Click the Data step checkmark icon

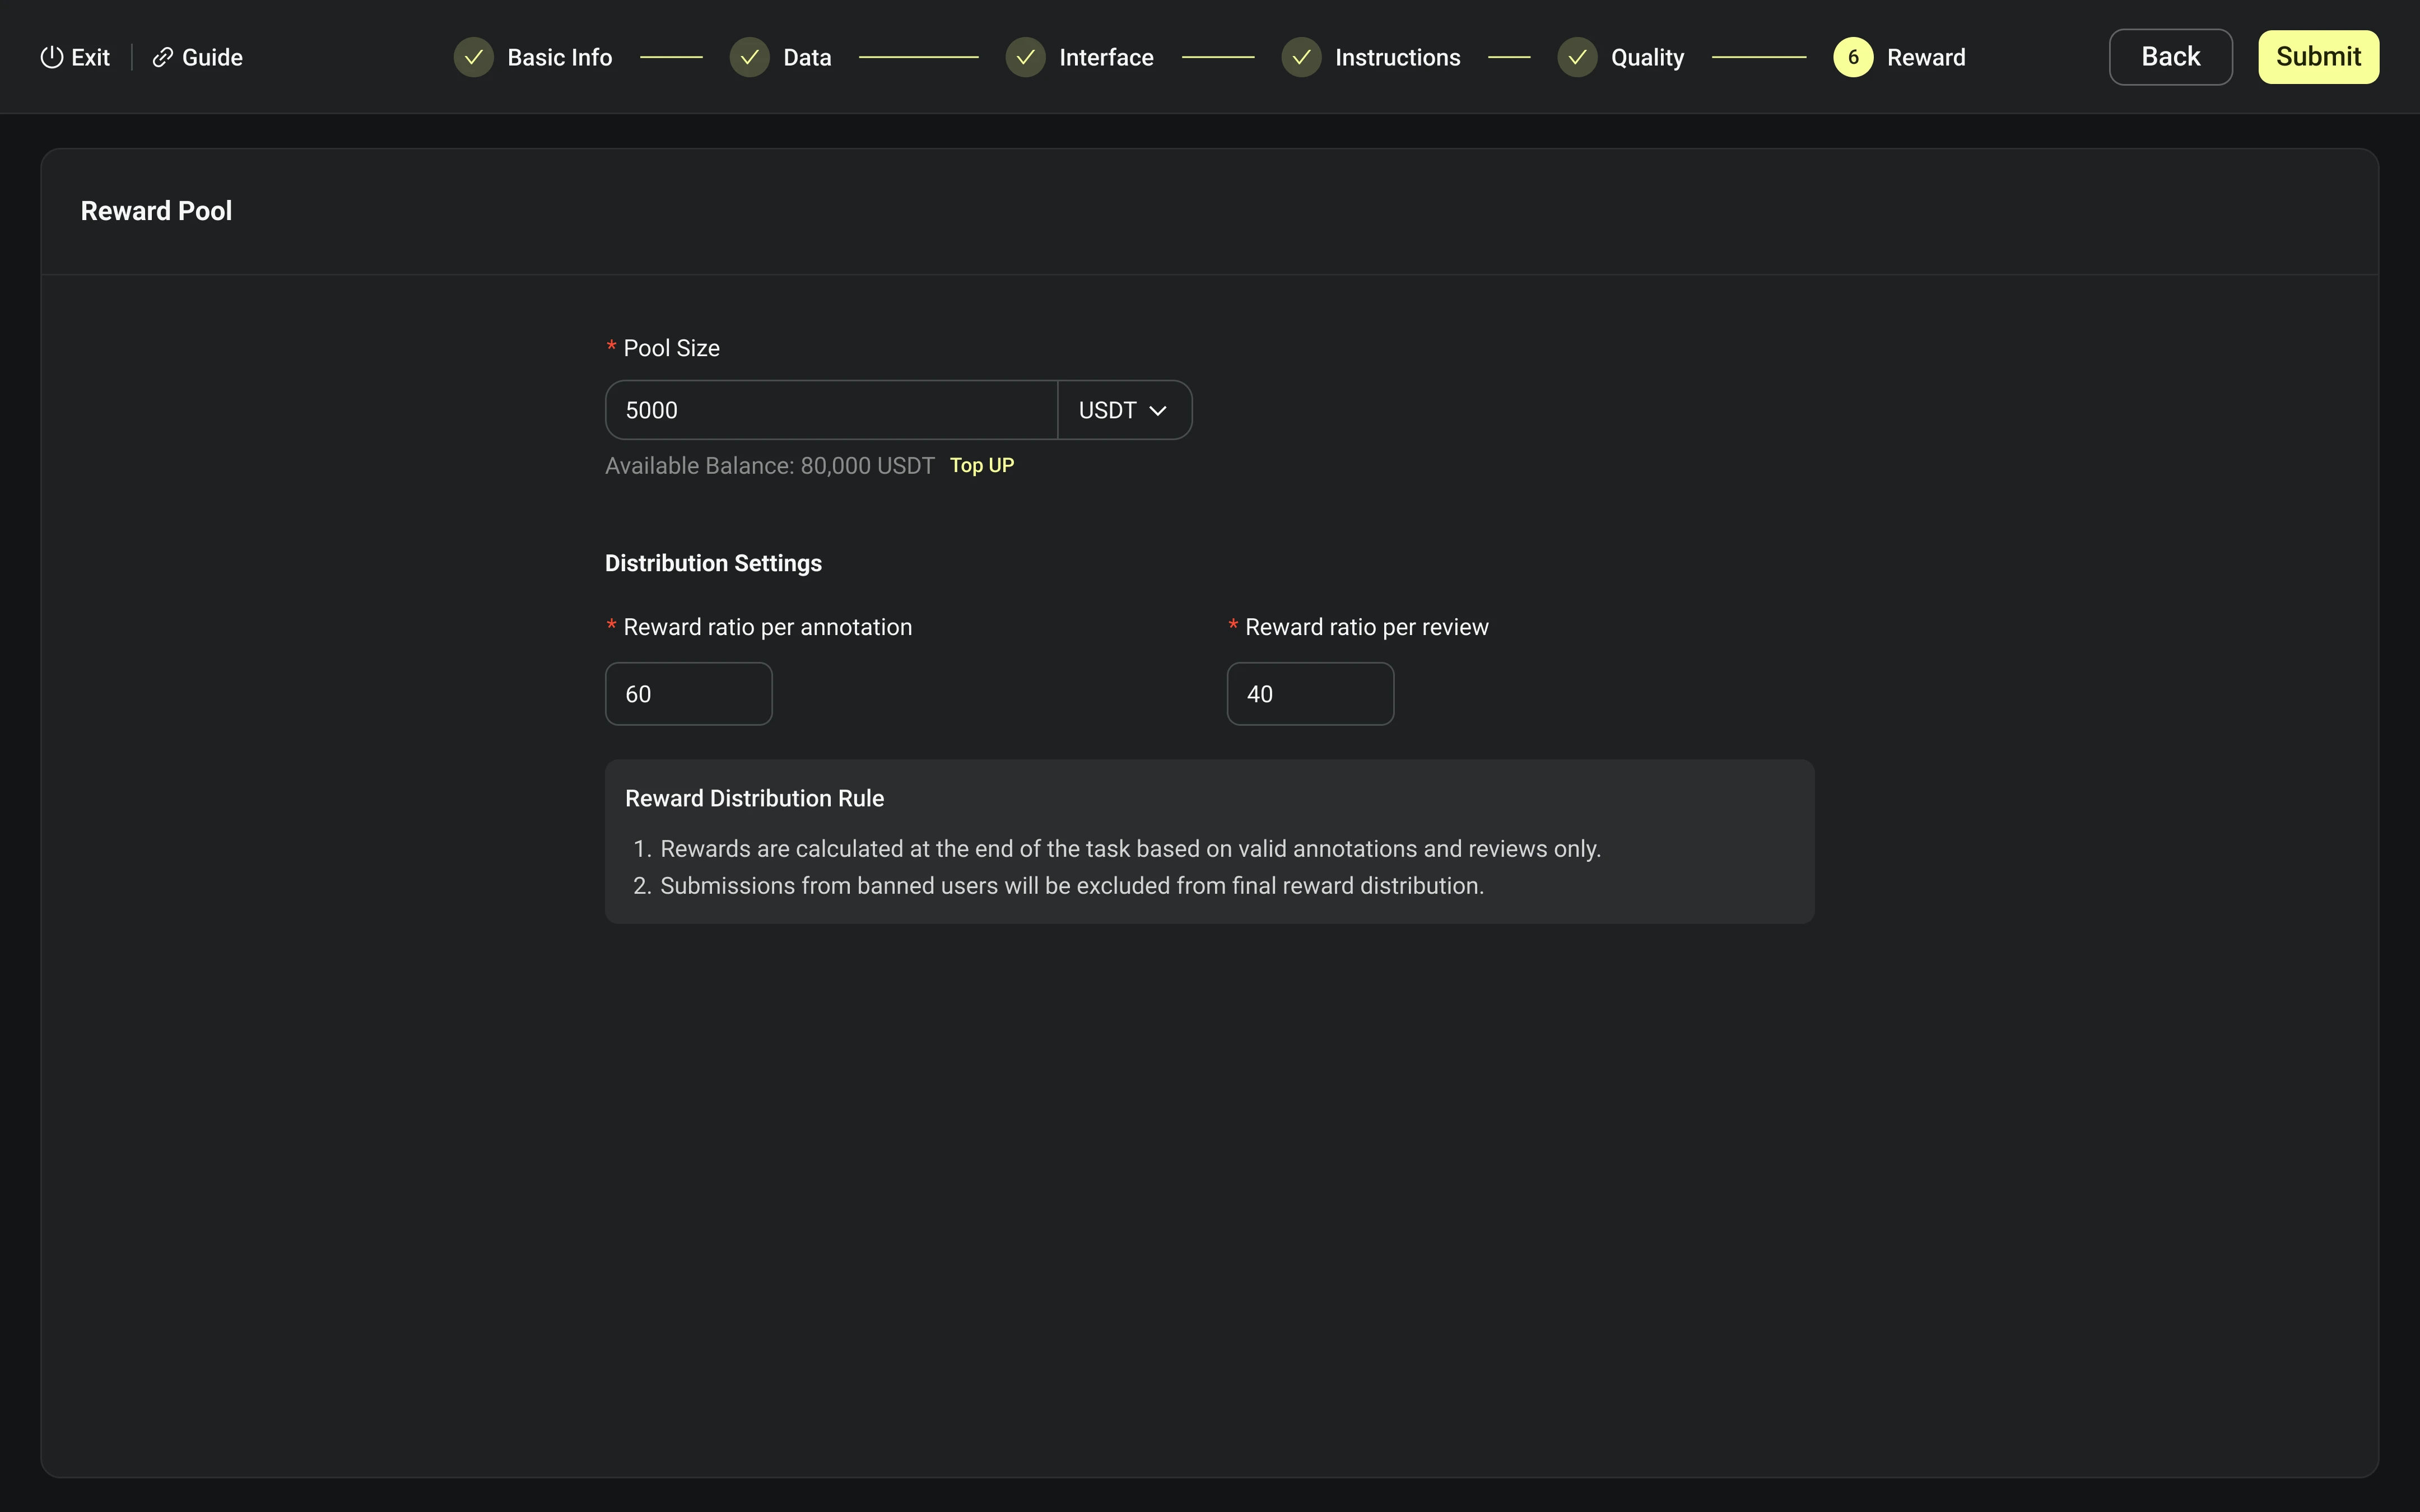pyautogui.click(x=749, y=57)
